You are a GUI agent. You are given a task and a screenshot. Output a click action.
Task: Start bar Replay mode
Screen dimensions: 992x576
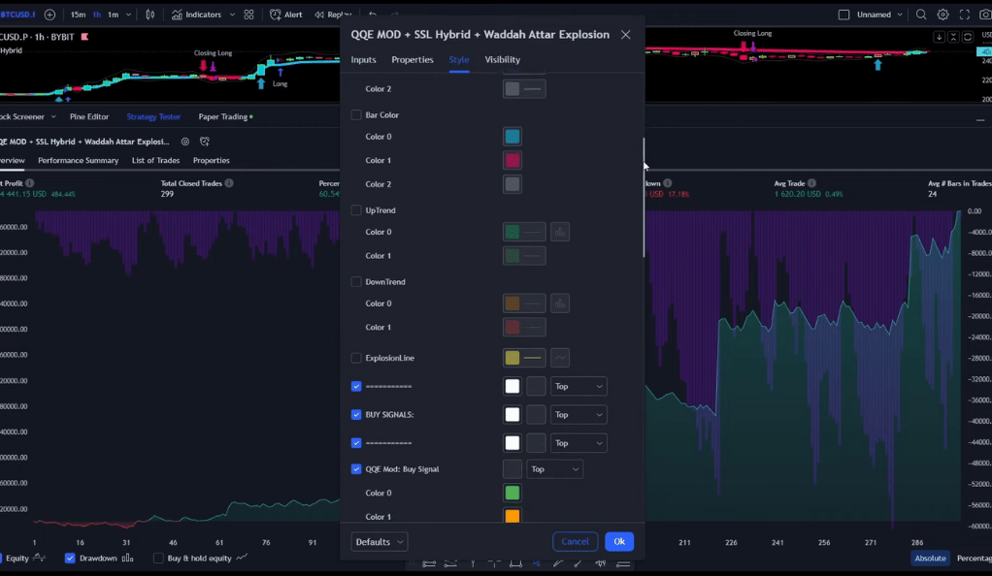click(x=333, y=14)
